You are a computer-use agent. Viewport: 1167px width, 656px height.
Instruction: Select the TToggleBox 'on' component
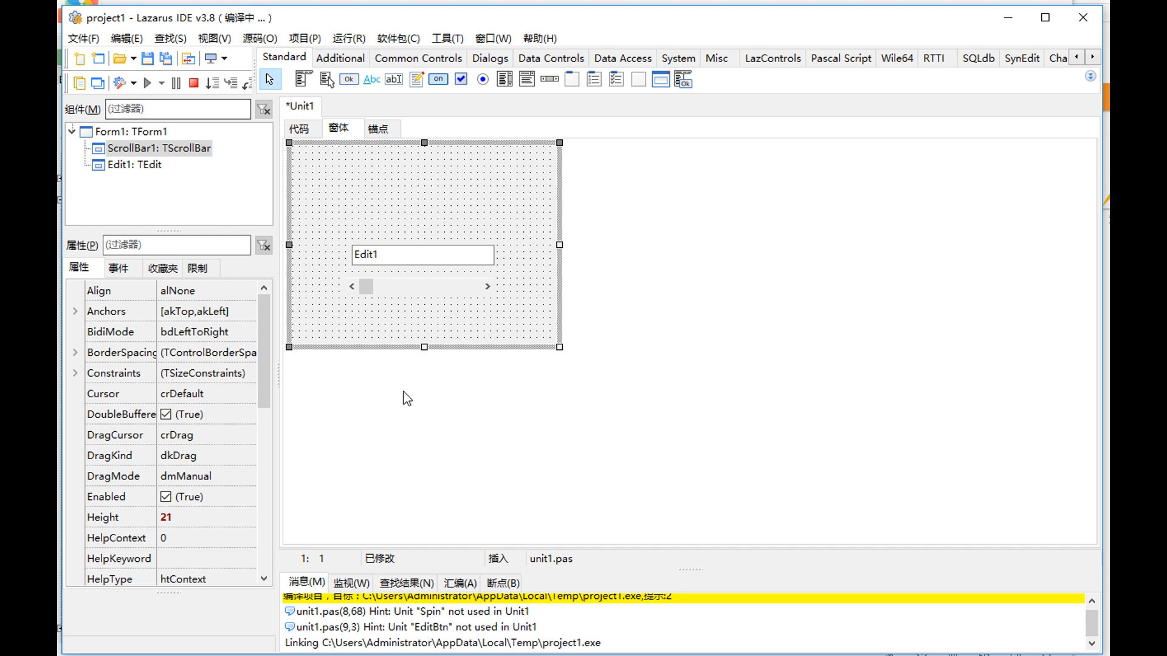(x=438, y=80)
